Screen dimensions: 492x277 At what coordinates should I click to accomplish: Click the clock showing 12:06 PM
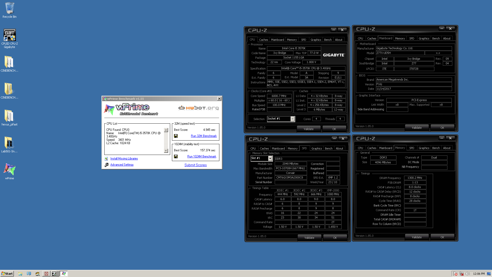point(479,274)
